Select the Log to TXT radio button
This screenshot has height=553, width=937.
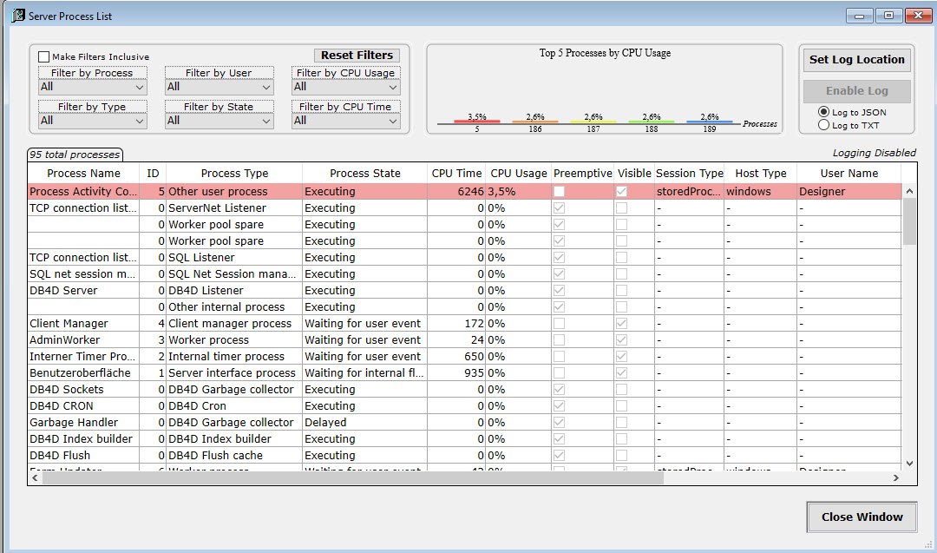point(823,125)
